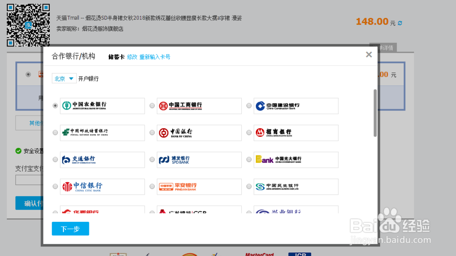This screenshot has height=256, width=456.
Task: Click the 中国光大银行 logo card
Action: [x=296, y=160]
